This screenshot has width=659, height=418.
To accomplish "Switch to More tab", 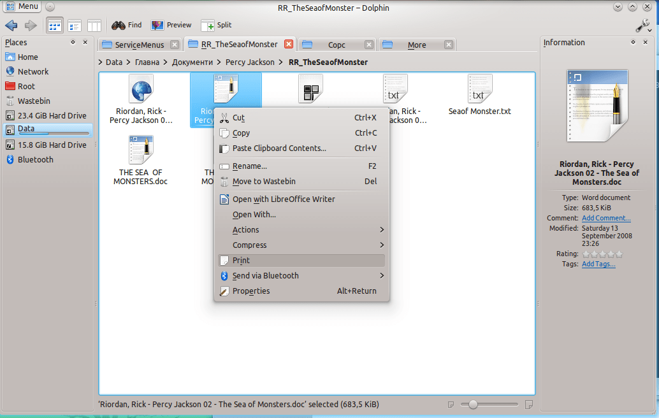I will 417,45.
